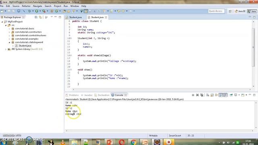Click line 8 static String college declaration

coord(96,33)
